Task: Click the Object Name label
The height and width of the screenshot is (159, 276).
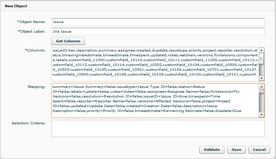Action: (x=31, y=22)
